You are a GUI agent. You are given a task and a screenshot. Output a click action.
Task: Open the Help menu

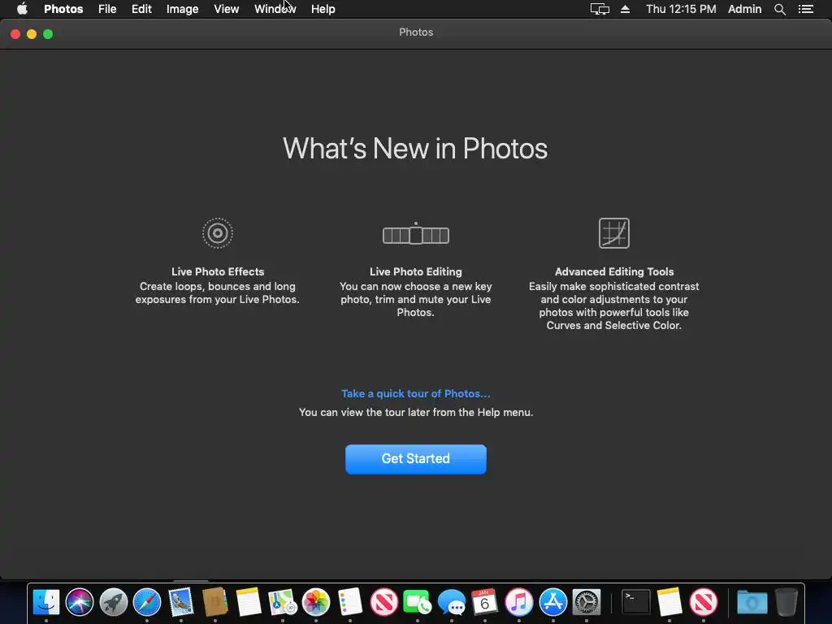tap(323, 9)
